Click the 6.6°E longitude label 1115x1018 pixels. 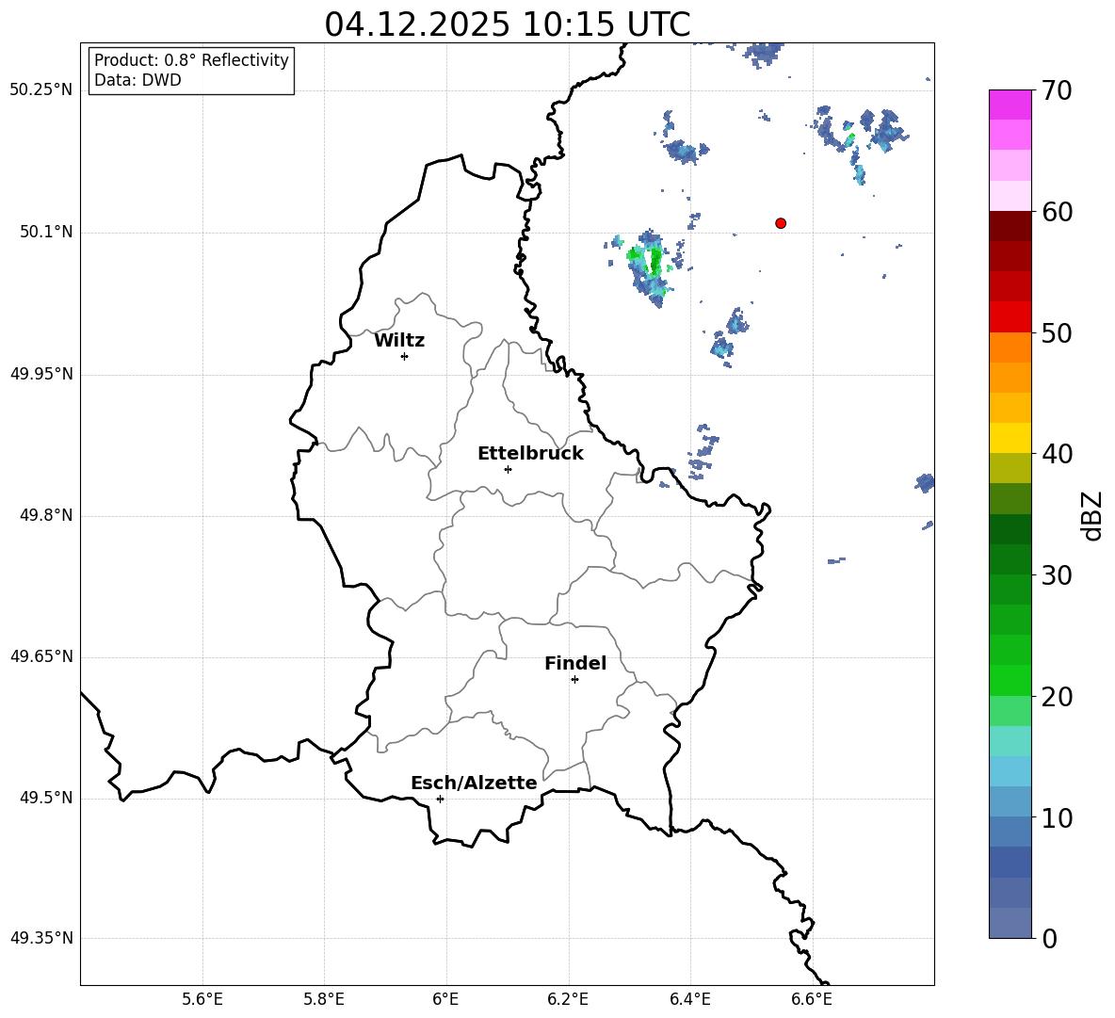(x=812, y=999)
